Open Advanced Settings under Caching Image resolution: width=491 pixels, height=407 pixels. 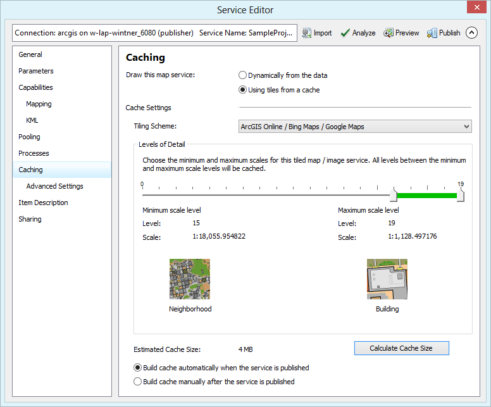(54, 186)
